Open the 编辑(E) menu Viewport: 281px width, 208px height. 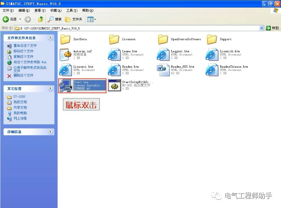click(24, 10)
